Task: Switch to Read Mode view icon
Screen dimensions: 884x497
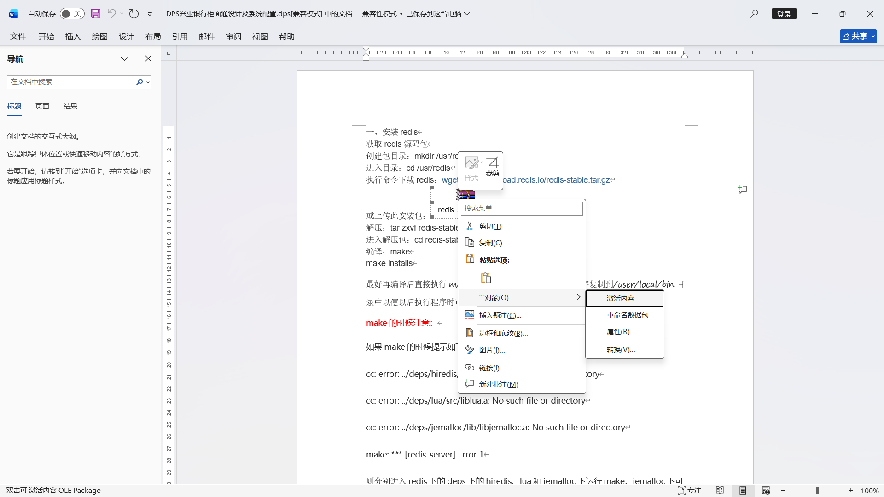Action: pyautogui.click(x=720, y=491)
